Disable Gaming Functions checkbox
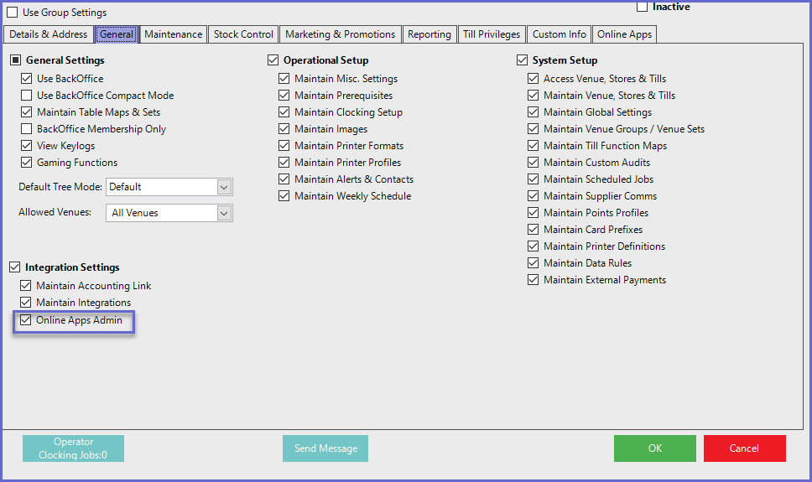This screenshot has height=482, width=812. click(27, 163)
